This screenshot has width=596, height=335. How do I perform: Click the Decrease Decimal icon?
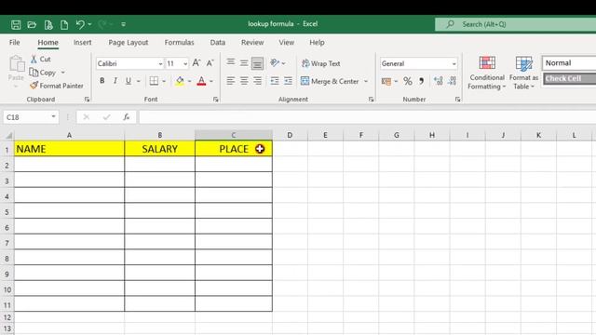point(452,81)
